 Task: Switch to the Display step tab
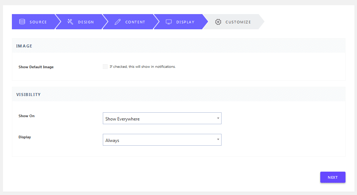[180, 22]
